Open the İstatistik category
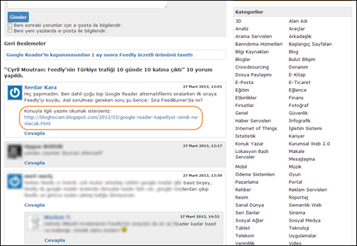357x246 pixels. point(245,136)
